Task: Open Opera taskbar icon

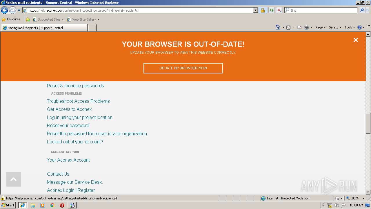Action: 62,205
